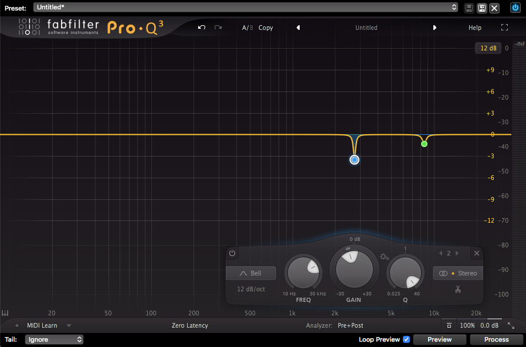Click the Preview button
Viewport: 526px width, 347px height.
[x=439, y=339]
